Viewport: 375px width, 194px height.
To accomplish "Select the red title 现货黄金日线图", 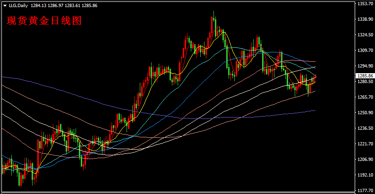I will coord(44,21).
